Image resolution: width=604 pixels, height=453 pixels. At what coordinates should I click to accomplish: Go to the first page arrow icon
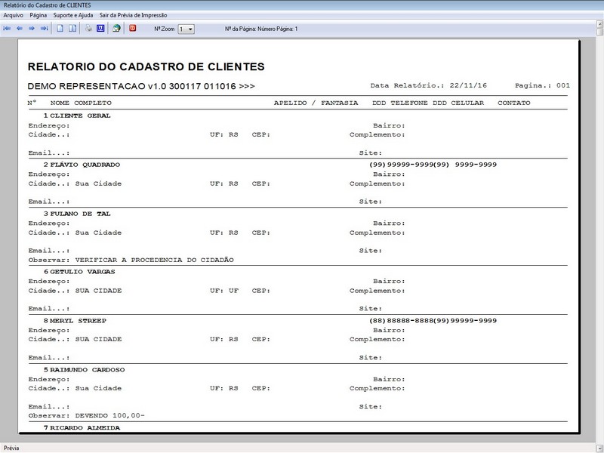pos(7,29)
